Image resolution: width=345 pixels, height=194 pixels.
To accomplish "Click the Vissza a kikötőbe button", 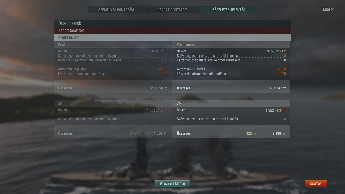I will (173, 184).
